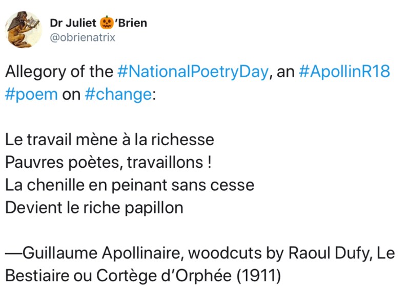This screenshot has height=289, width=410.
Task: Click the line 'Le travail mène à la richesse'
Action: pyautogui.click(x=109, y=139)
